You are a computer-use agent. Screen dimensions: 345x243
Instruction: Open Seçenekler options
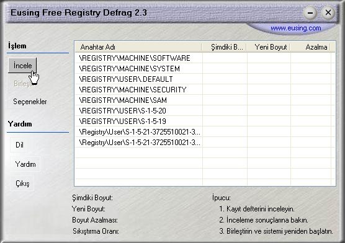[30, 102]
